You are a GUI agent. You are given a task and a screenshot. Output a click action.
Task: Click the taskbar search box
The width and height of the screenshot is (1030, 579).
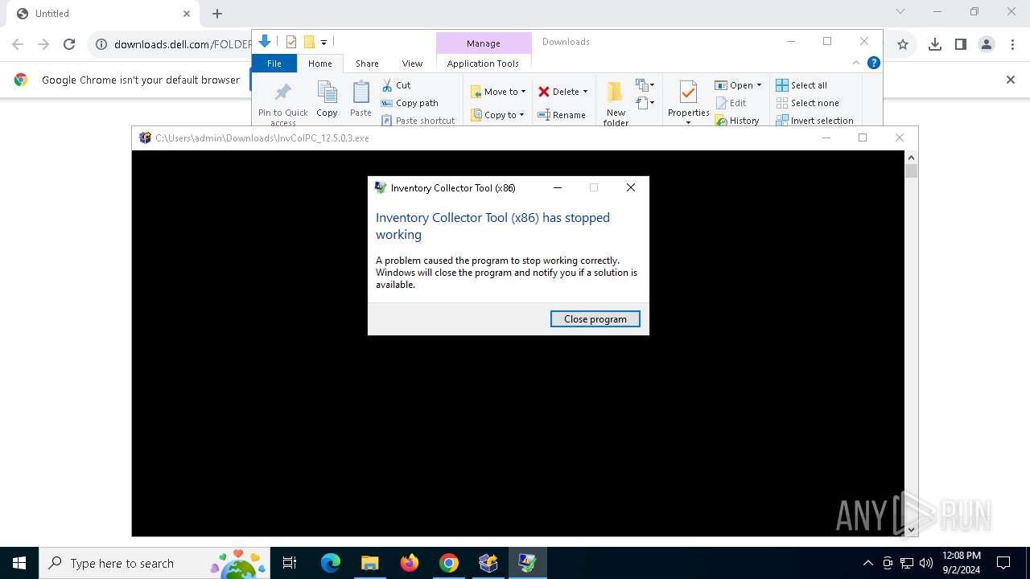click(x=154, y=563)
